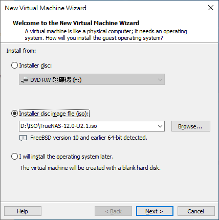Viewport: 219px width, 220px height.
Task: Open the ISO path history dropdown arrow
Action: point(160,126)
